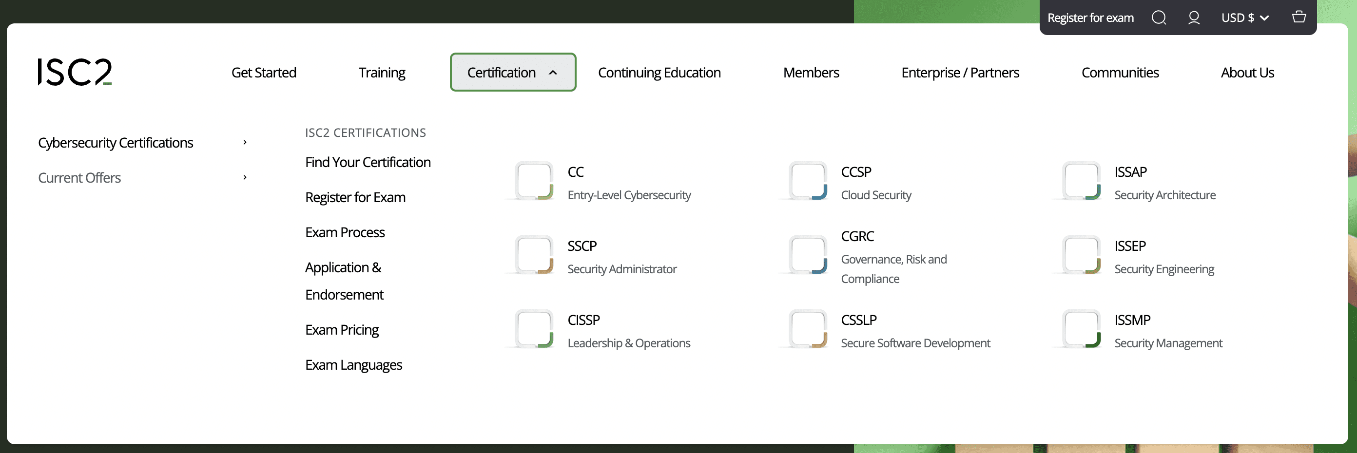Select Cybersecurity Certifications in side menu
The width and height of the screenshot is (1357, 453).
click(x=116, y=143)
